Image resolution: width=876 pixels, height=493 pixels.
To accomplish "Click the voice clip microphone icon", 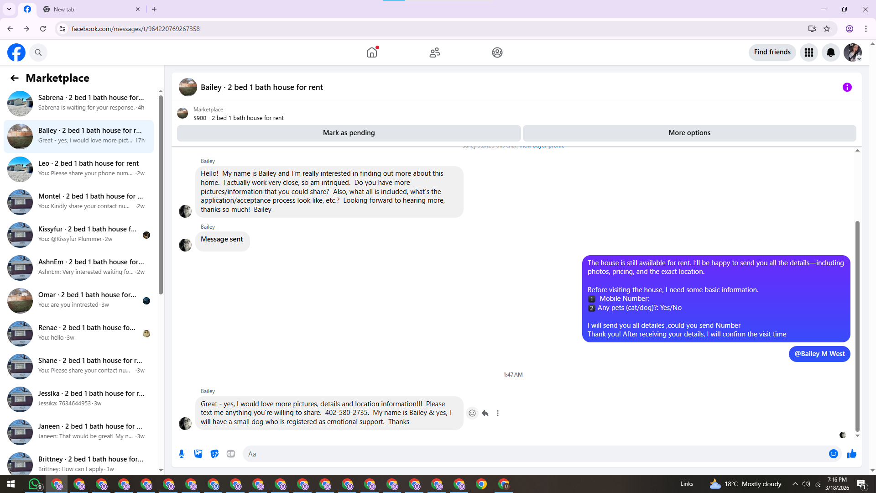I will click(182, 454).
